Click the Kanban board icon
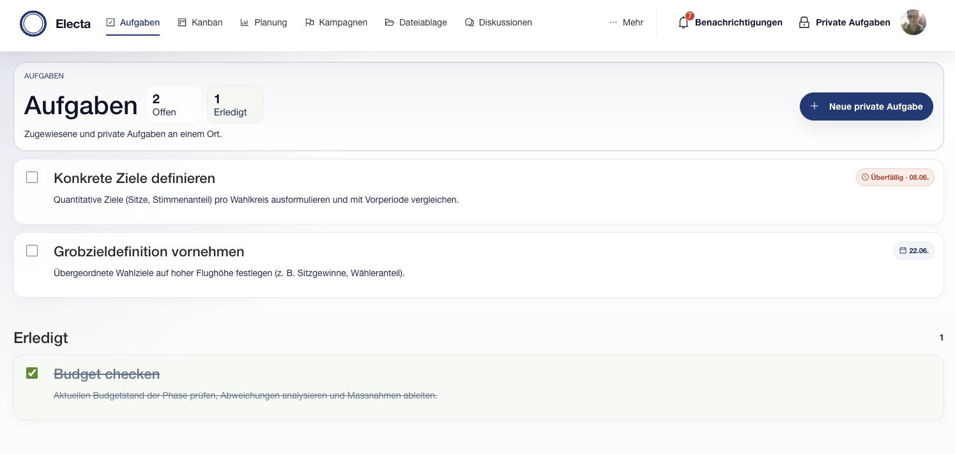955x454 pixels. tap(182, 22)
